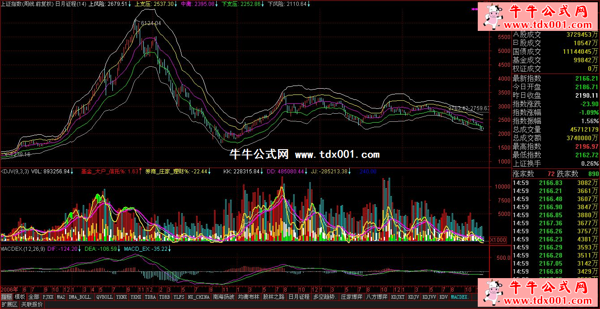Click the arrow next to DIF -124.20

pos(81,249)
